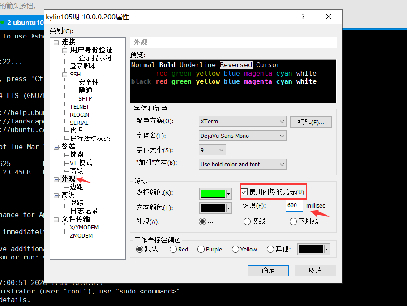Select the 块 cursor appearance radio
The height and width of the screenshot is (306, 407).
tap(202, 221)
